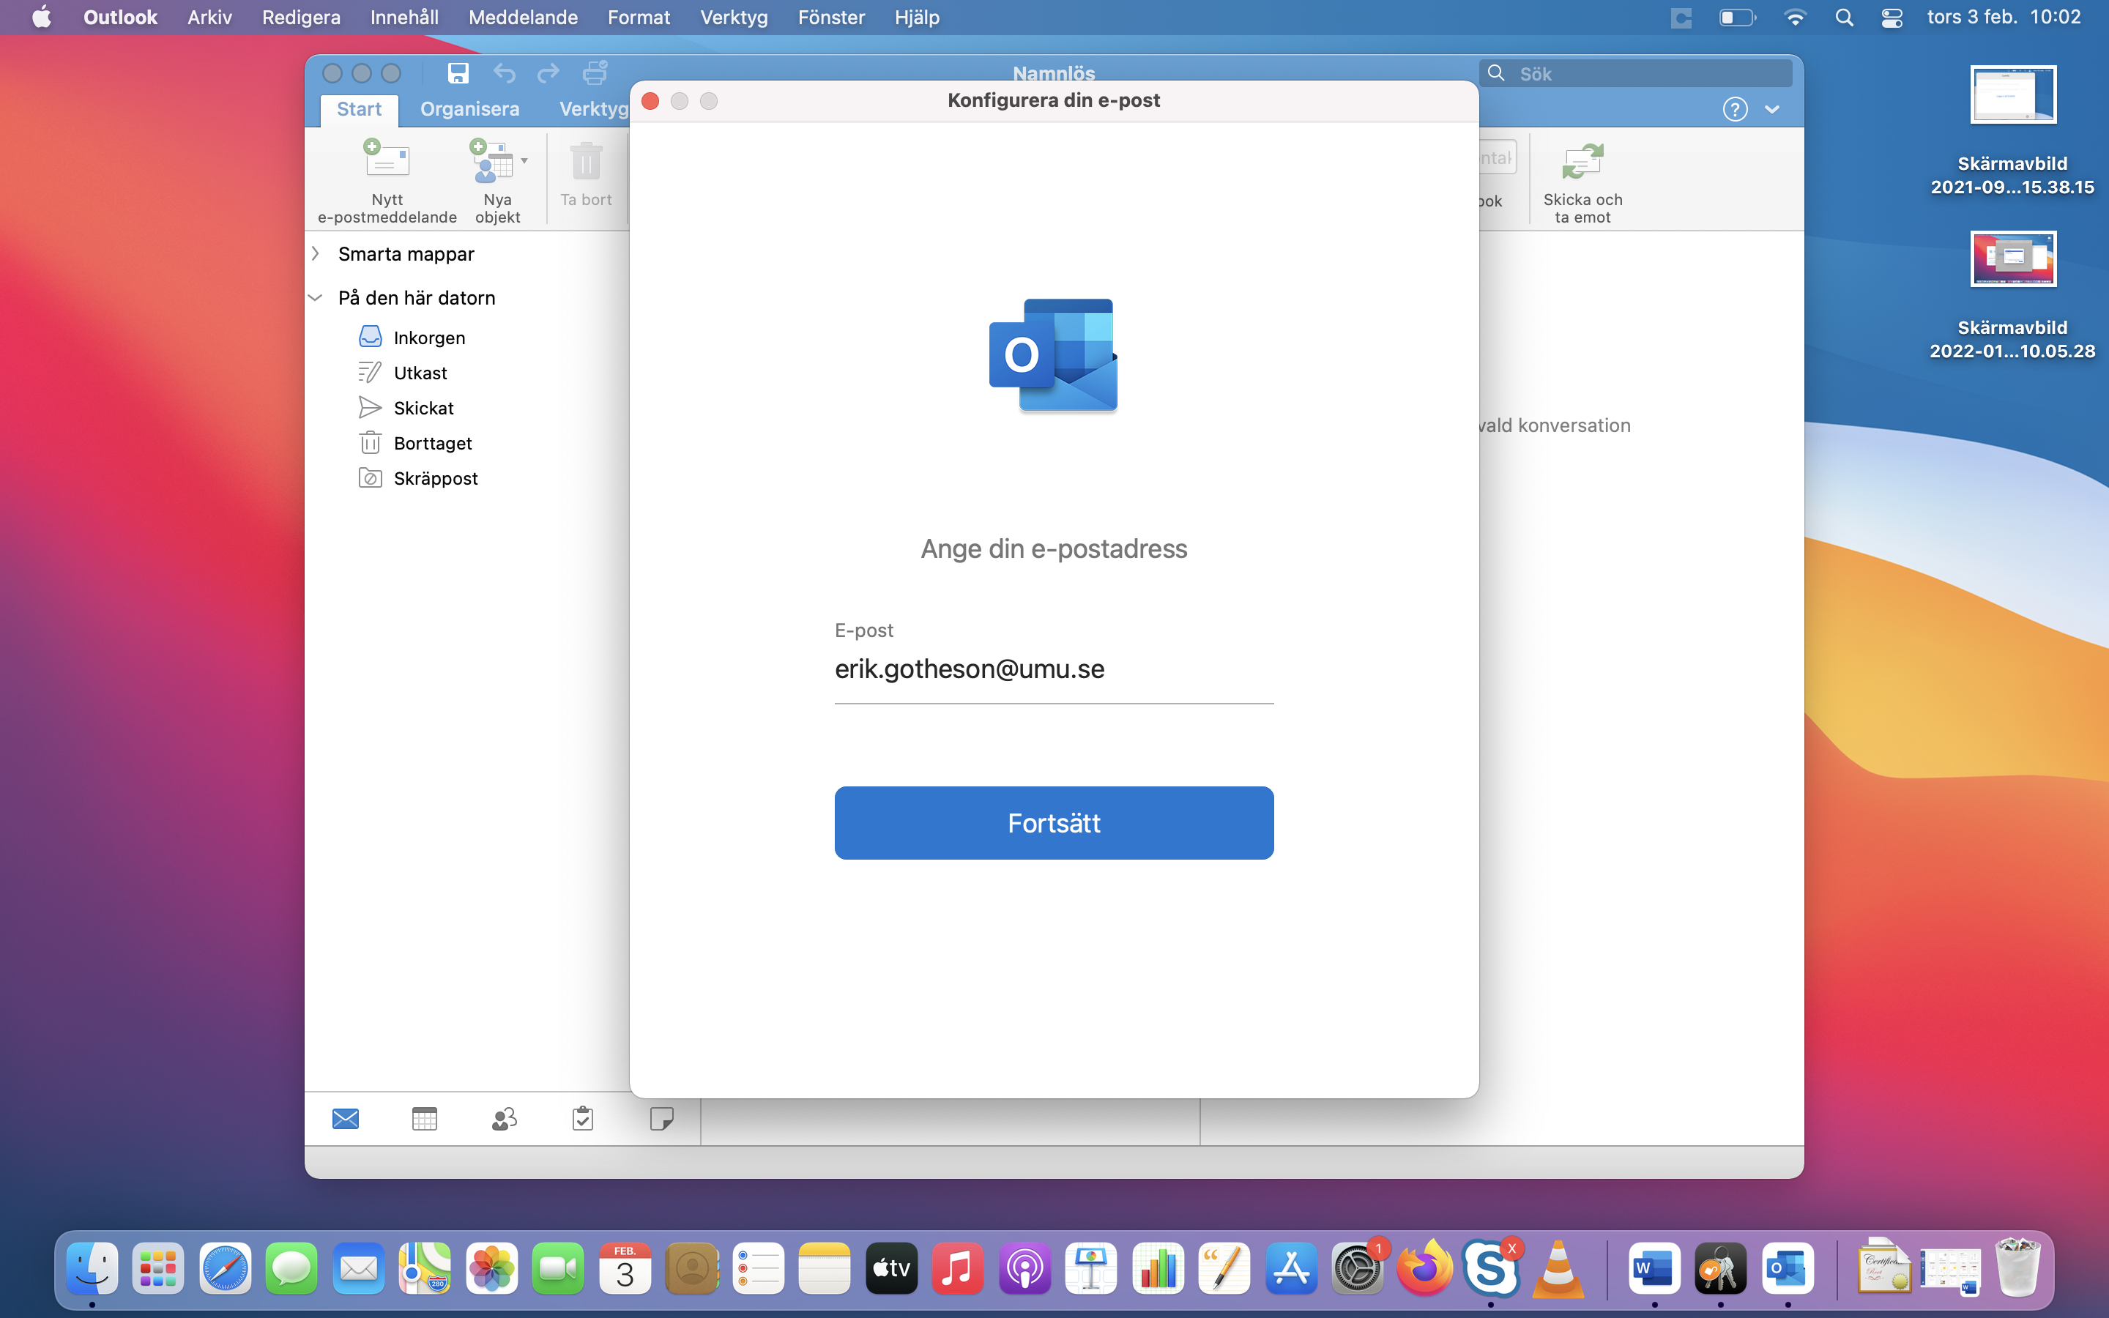
Task: Click the Sök search field
Action: (1636, 74)
